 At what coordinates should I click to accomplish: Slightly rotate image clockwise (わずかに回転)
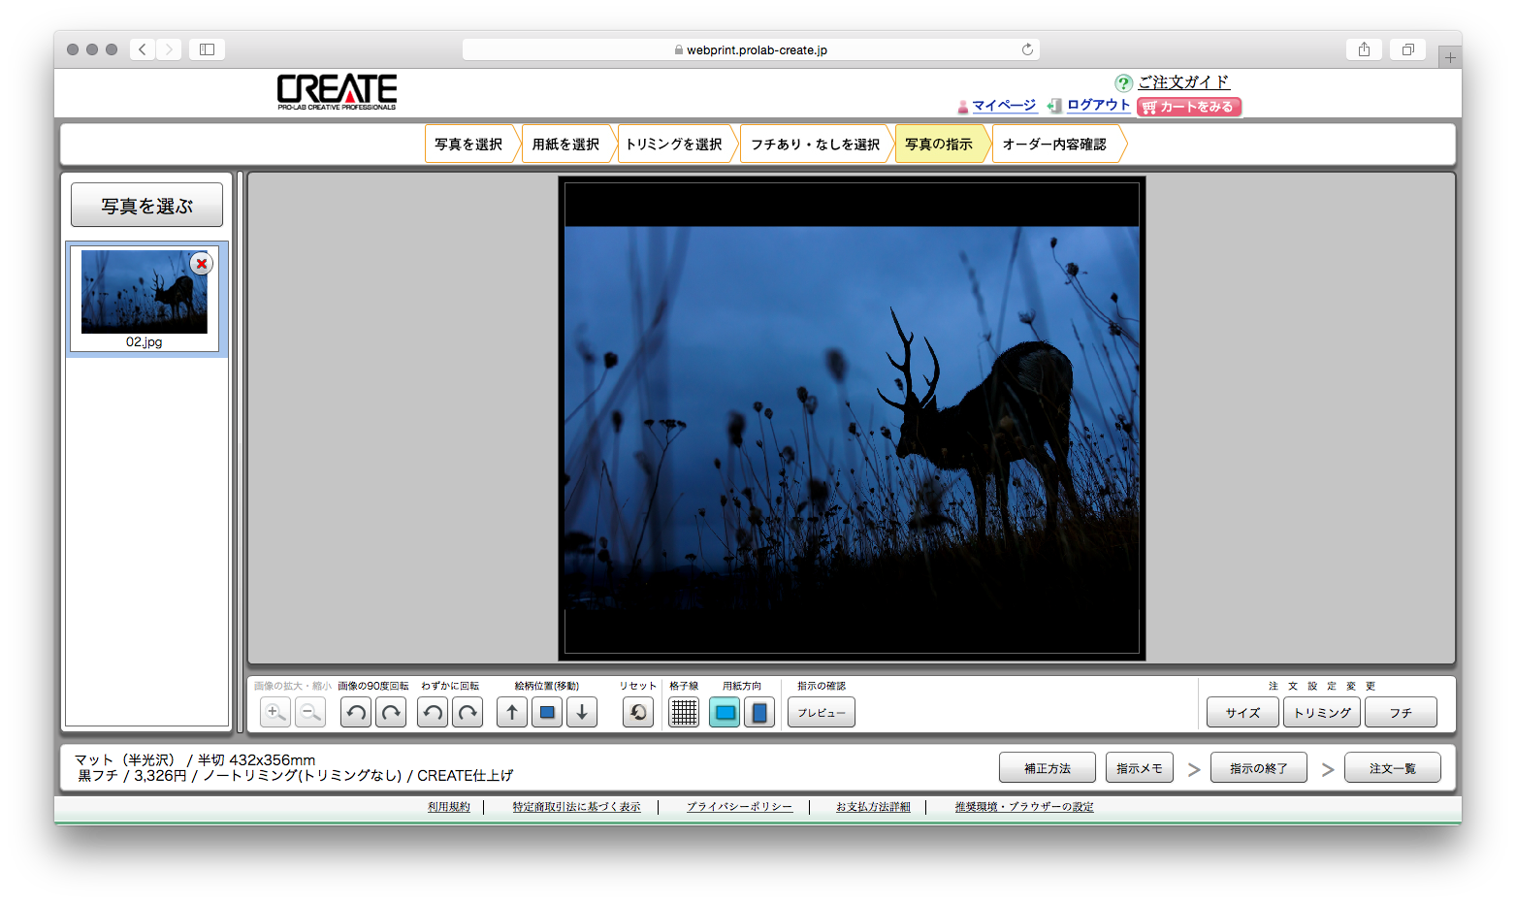click(468, 713)
